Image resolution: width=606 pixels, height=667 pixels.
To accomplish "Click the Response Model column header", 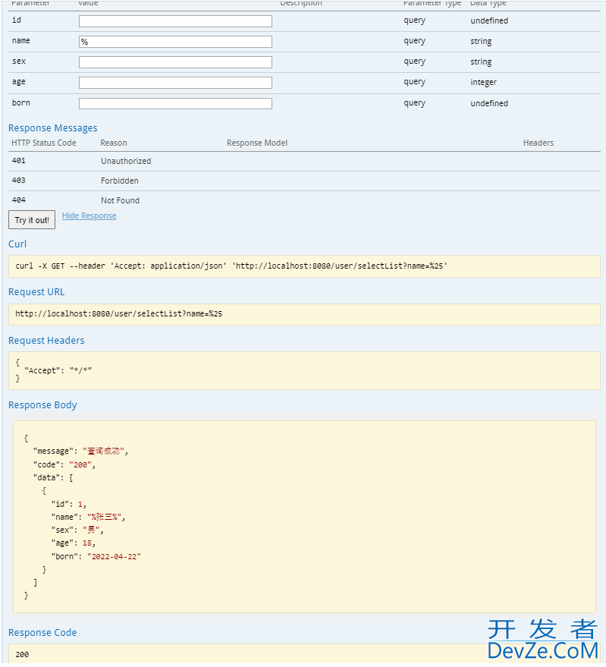I will click(257, 143).
